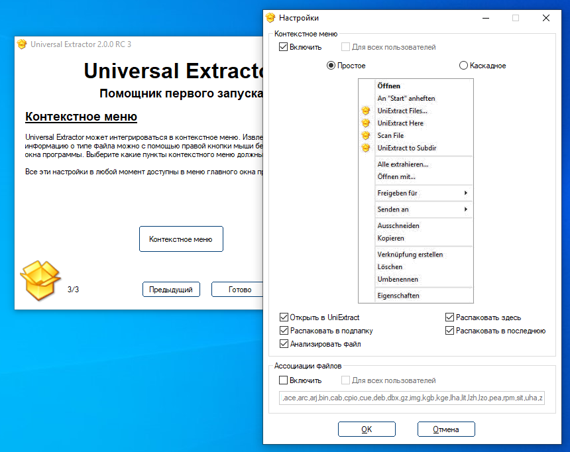
Task: Click Alle extrahieren... menu entry
Action: [x=403, y=164]
